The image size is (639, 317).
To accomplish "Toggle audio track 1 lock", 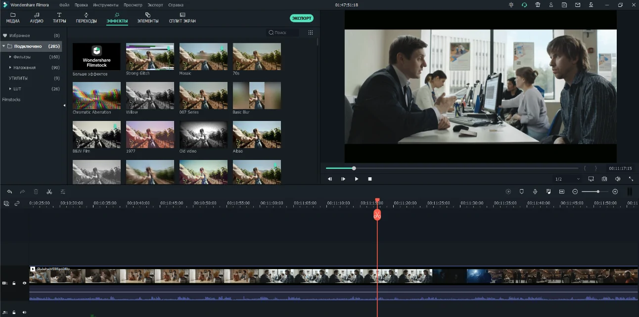I will pos(14,312).
